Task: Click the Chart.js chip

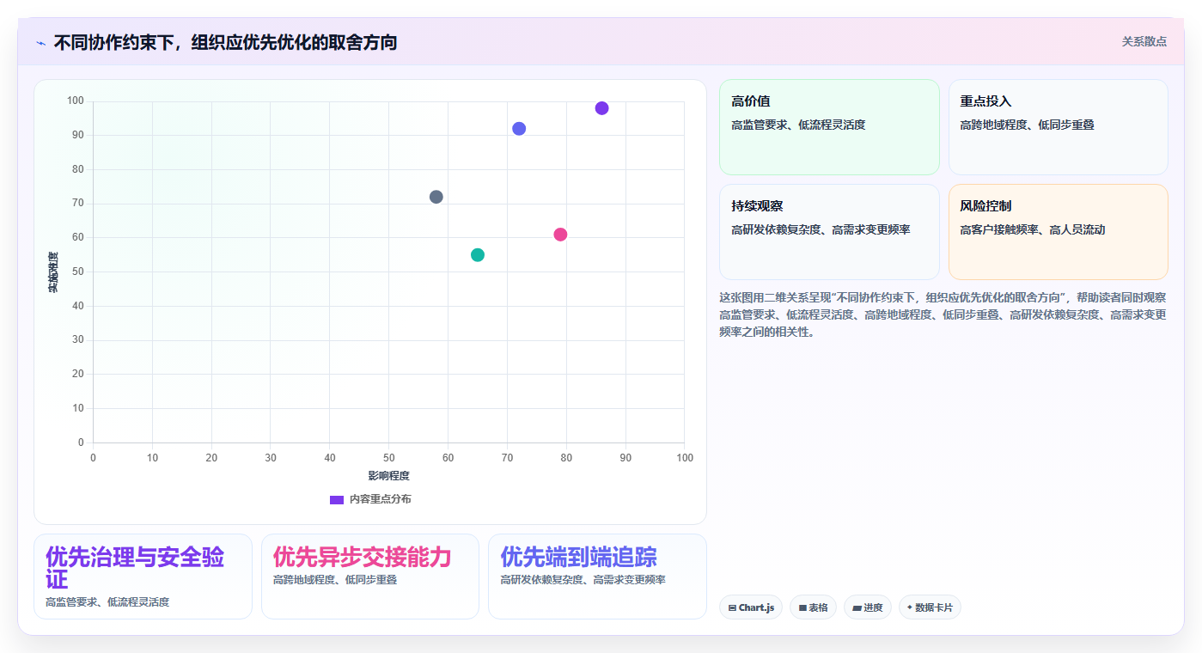Action: [751, 607]
